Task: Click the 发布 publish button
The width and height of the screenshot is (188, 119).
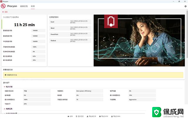Action: (x=70, y=116)
